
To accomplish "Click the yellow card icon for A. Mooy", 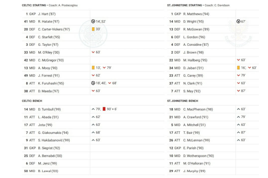I will [93, 68].
